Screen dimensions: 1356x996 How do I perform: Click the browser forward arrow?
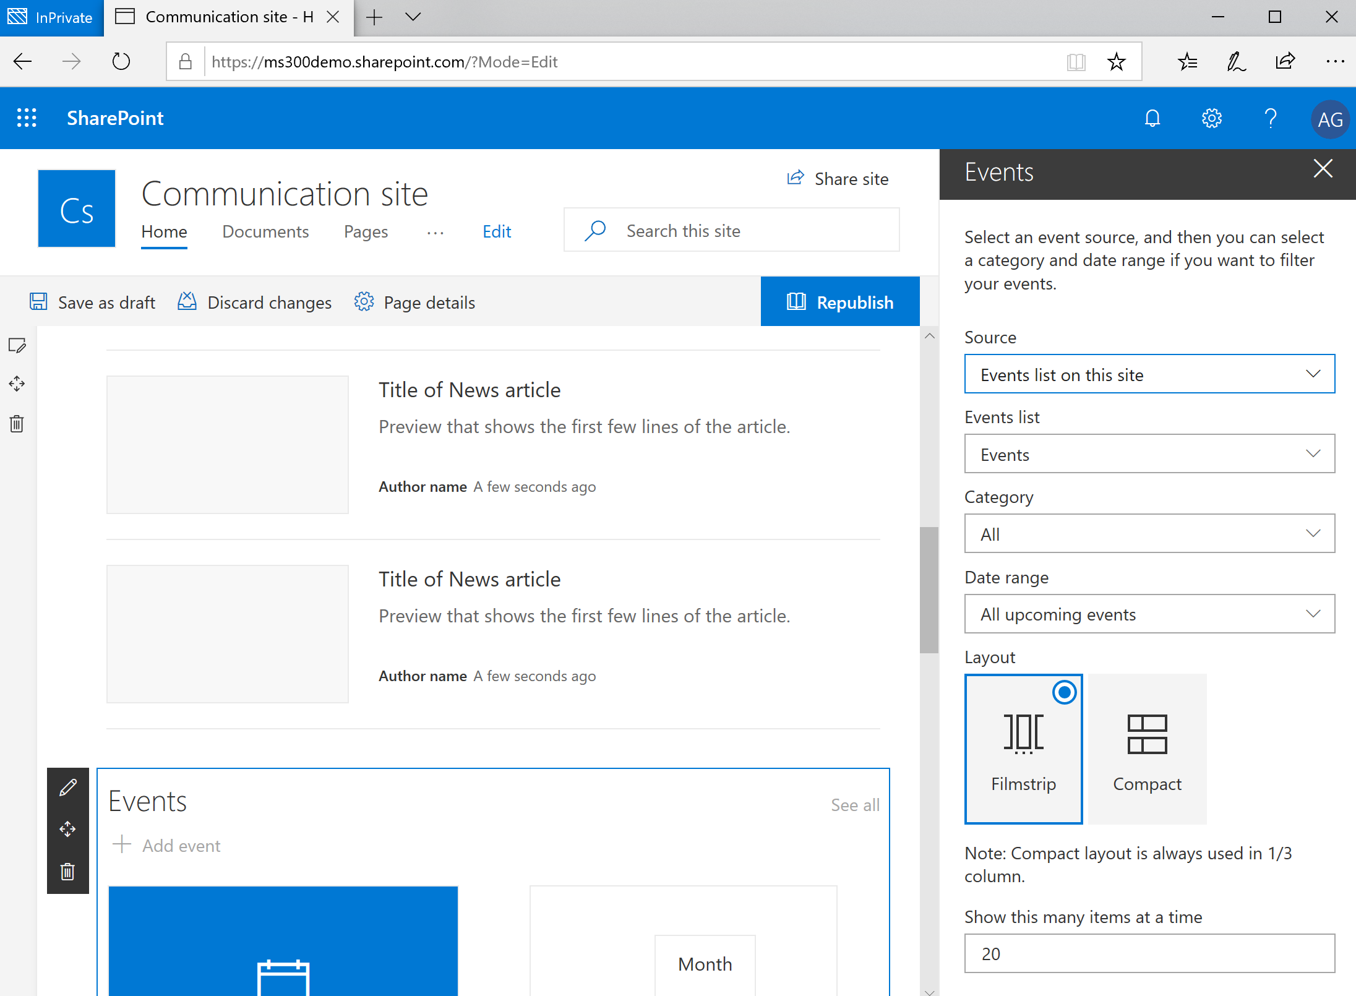(x=72, y=61)
